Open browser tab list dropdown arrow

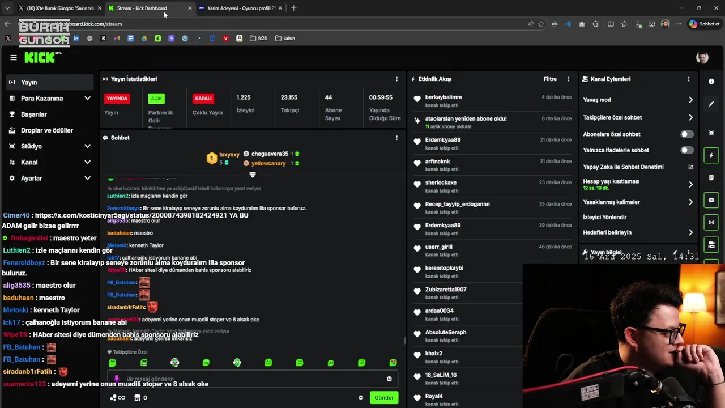click(x=7, y=8)
